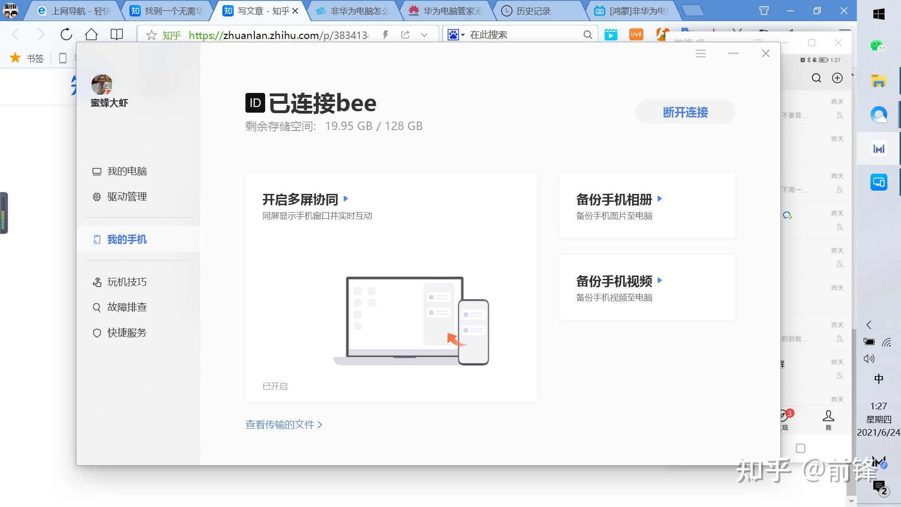
Task: Open WeChat from the taskbar
Action: click(878, 45)
